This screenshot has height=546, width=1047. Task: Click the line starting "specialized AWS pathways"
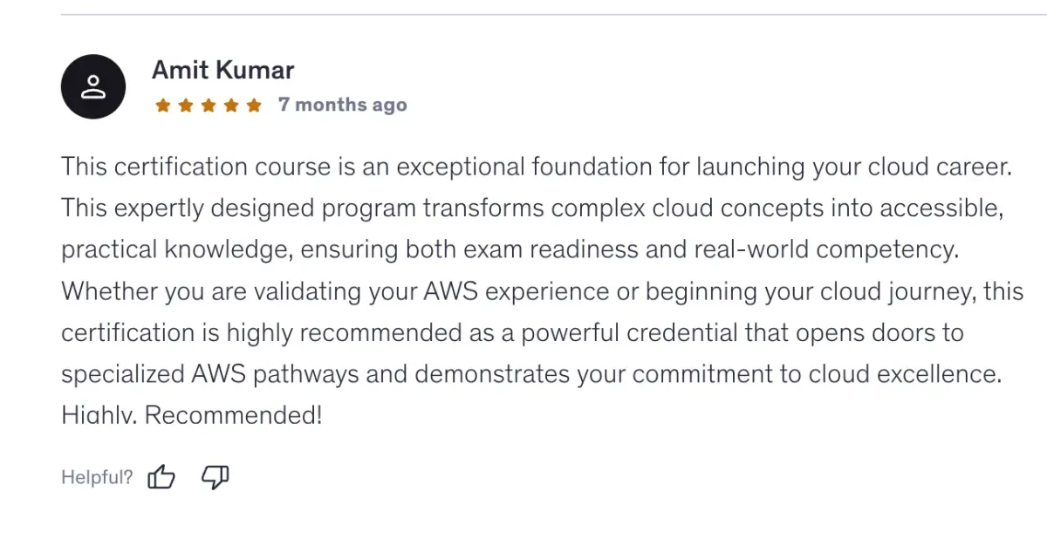pos(530,374)
